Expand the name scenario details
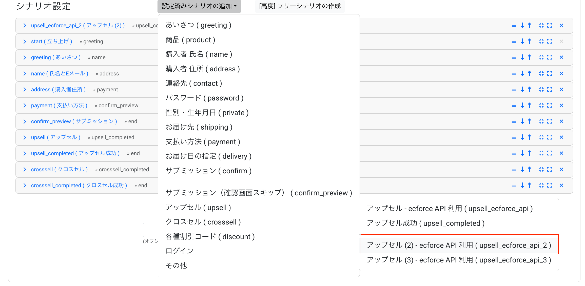585x286 pixels. [x=25, y=73]
